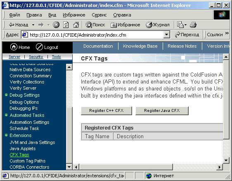Open Search (Поиск) pane
Image resolution: width=232 pixels, height=181 pixels.
95,25
